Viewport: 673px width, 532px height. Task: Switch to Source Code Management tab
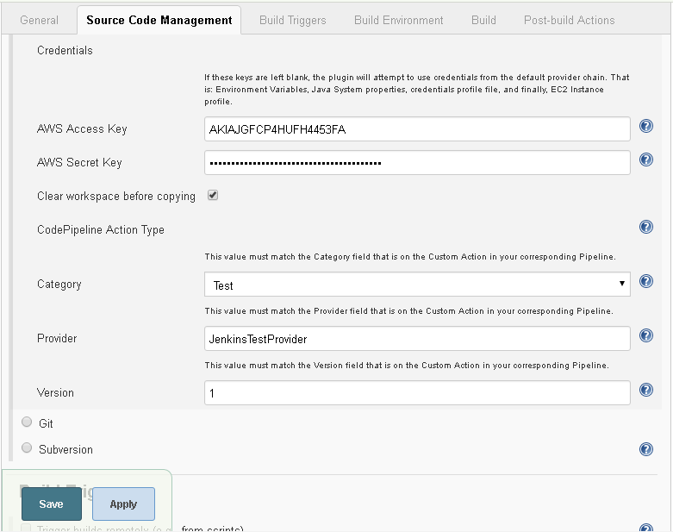[x=159, y=20]
